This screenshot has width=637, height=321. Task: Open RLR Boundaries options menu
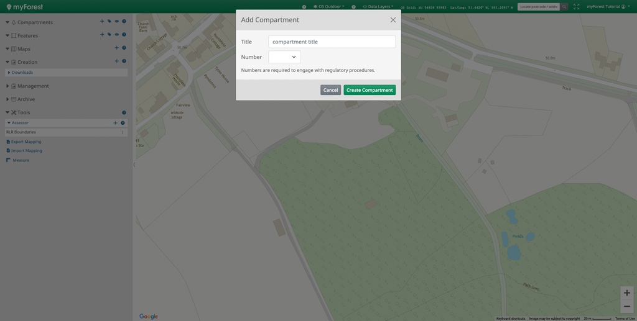(x=123, y=132)
